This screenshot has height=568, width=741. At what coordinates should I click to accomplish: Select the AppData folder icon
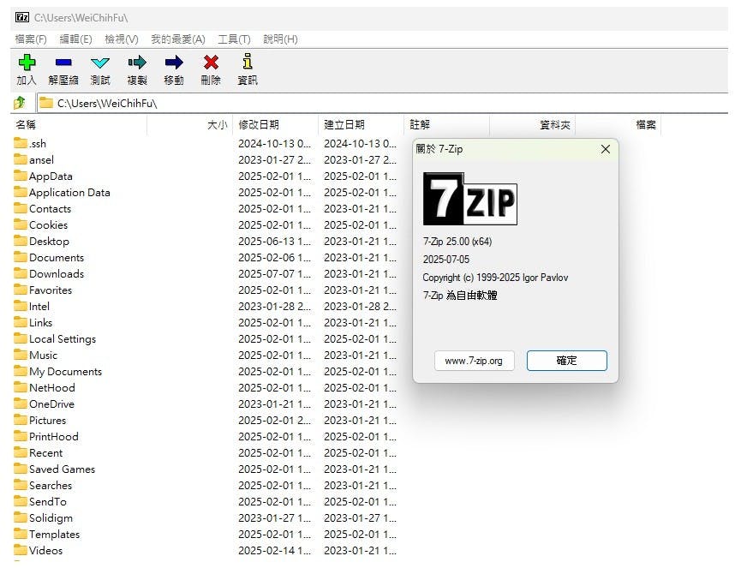tap(21, 176)
